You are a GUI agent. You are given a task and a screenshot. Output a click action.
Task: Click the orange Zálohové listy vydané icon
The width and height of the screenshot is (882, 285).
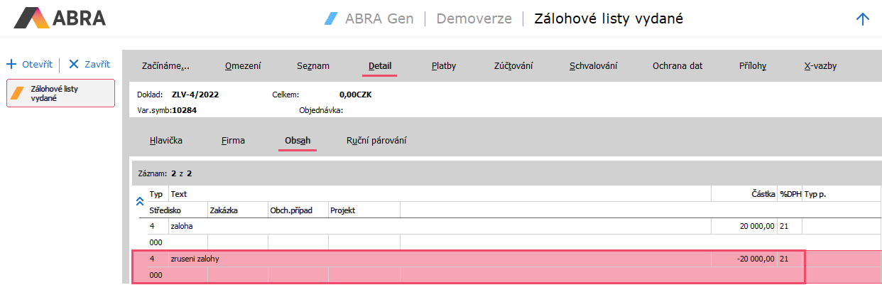(x=19, y=93)
